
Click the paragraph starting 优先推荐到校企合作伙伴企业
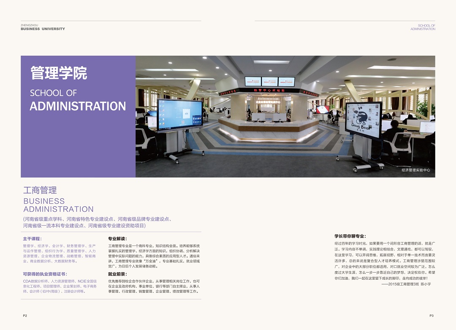(x=154, y=286)
